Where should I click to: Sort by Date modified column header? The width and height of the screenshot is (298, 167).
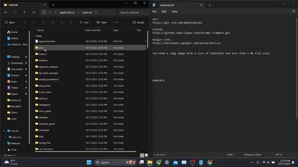coord(93,30)
